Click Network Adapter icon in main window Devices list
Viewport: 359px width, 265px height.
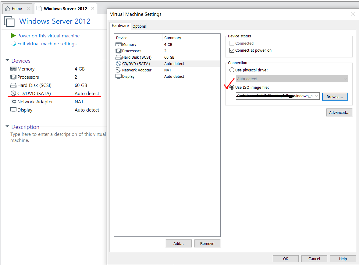click(13, 102)
